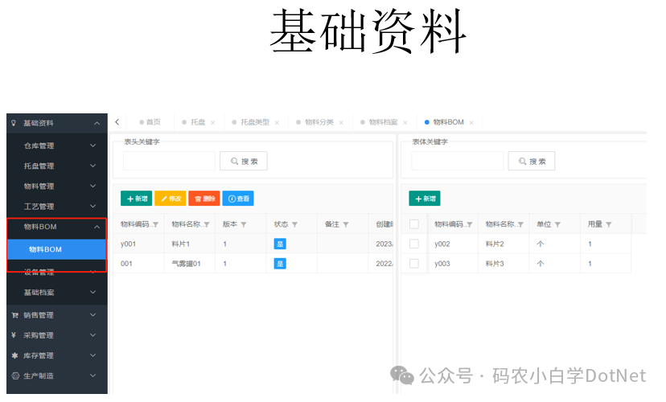Image resolution: width=666 pixels, height=402 pixels.
Task: Open the 状态 column filter
Action: 295,225
